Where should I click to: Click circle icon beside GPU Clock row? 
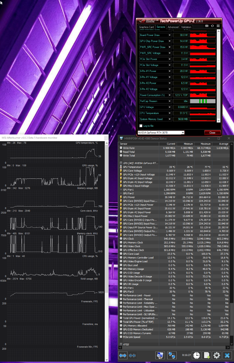(121, 239)
